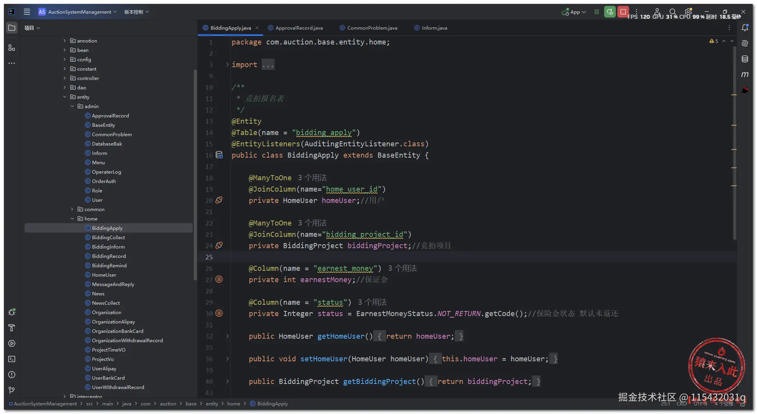The height and width of the screenshot is (414, 757).
Task: Switch to the ApprovalRecord.java tab
Action: [x=295, y=28]
